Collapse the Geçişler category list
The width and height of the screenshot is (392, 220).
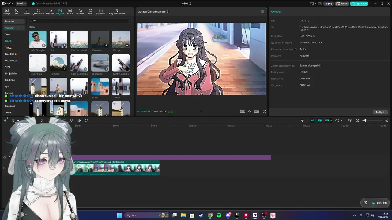pyautogui.click(x=22, y=28)
